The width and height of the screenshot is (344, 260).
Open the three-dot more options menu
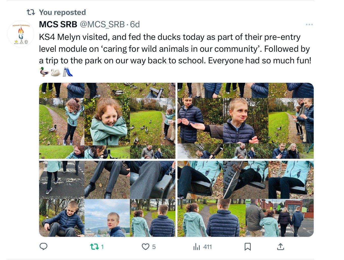click(x=309, y=24)
